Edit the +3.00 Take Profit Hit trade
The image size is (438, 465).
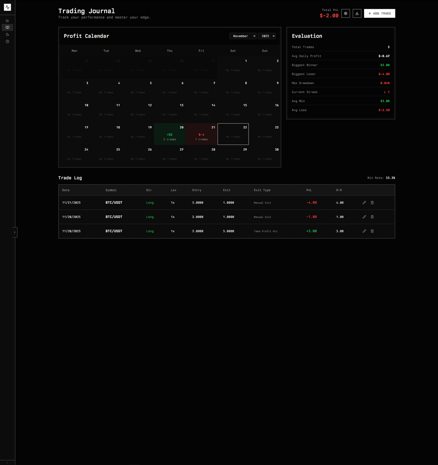point(364,231)
